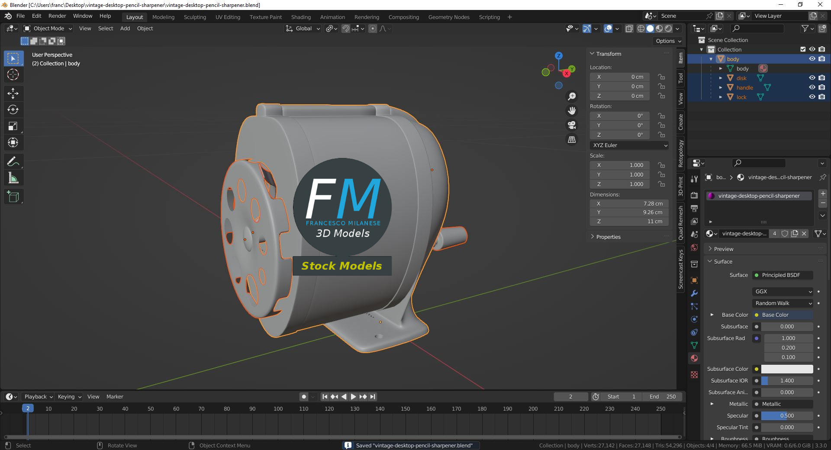
Task: Open the XYZ Euler rotation mode dropdown
Action: [629, 145]
